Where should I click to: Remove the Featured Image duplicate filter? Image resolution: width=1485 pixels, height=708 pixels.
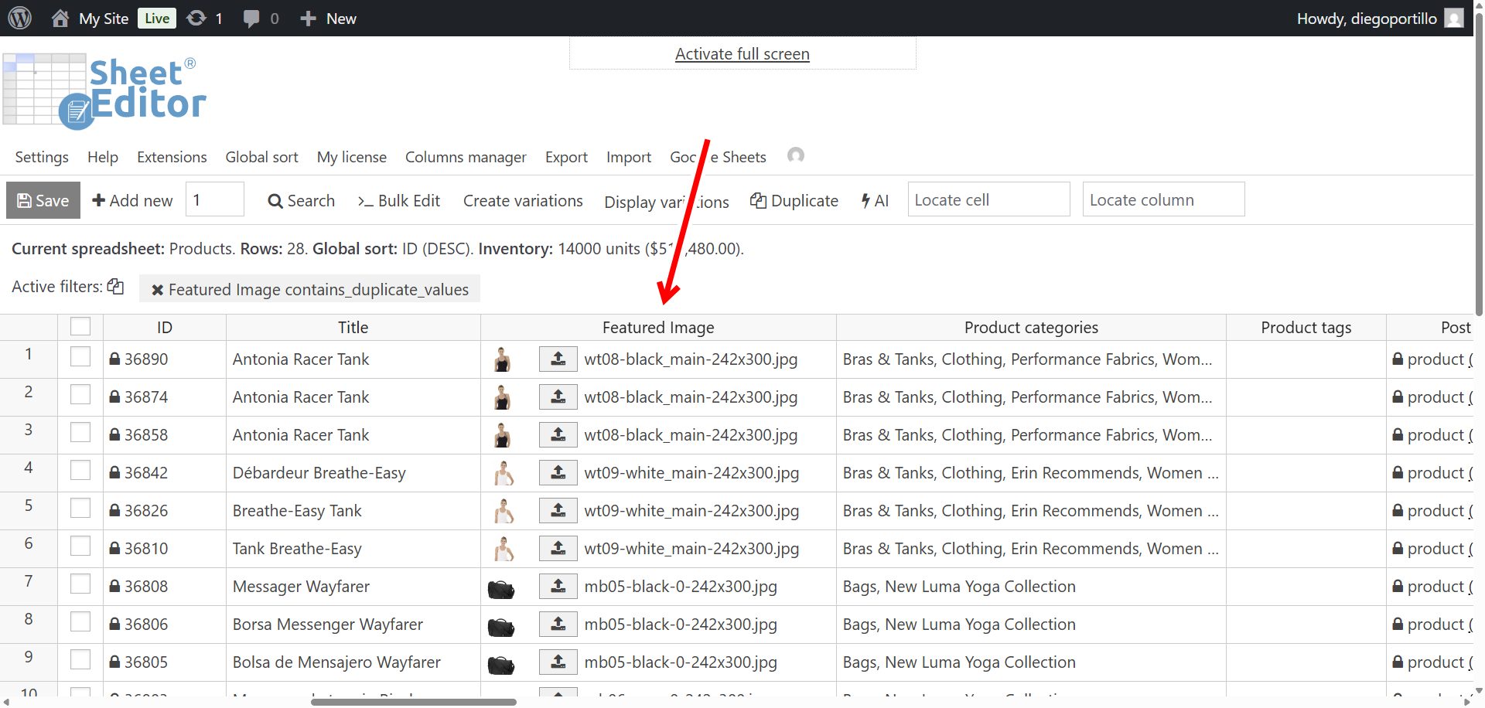pyautogui.click(x=157, y=290)
